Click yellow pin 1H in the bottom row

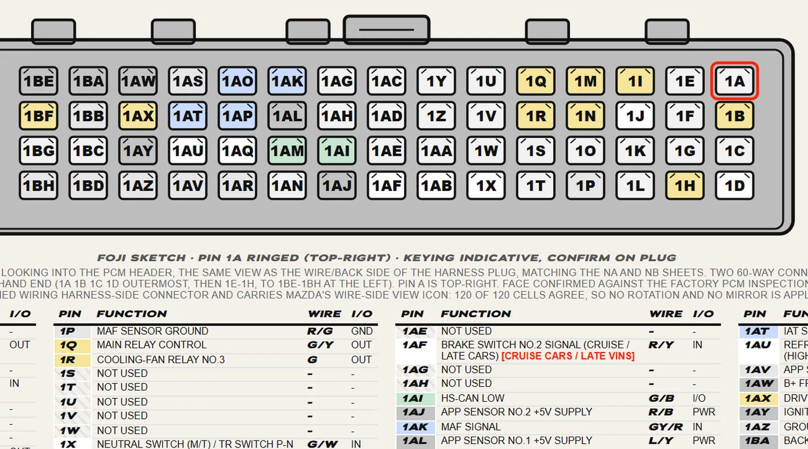(x=685, y=185)
